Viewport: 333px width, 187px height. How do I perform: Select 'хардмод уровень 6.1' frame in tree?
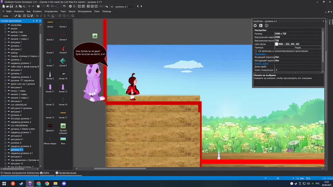click(x=22, y=153)
